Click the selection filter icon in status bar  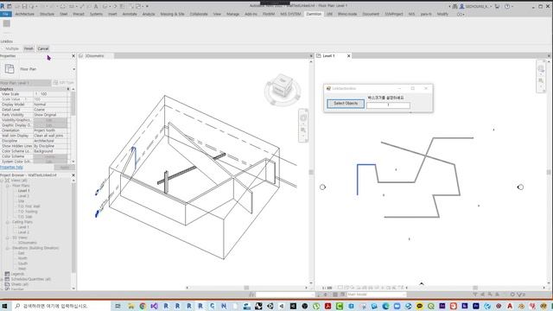coord(475,295)
